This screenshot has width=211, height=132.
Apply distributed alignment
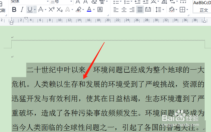(x=148, y=10)
